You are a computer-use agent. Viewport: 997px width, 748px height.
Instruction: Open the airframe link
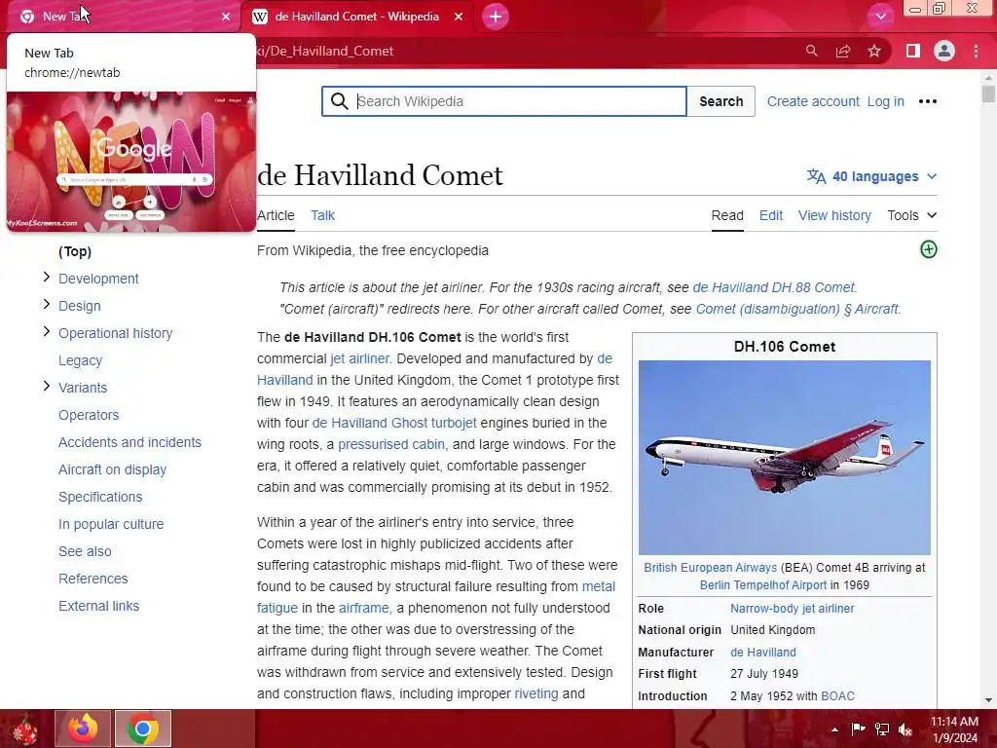click(364, 608)
